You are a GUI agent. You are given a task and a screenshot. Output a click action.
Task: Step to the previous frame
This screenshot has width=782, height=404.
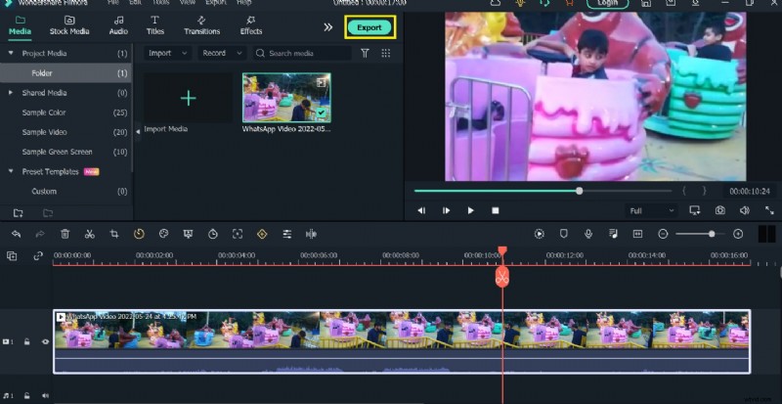tap(421, 210)
